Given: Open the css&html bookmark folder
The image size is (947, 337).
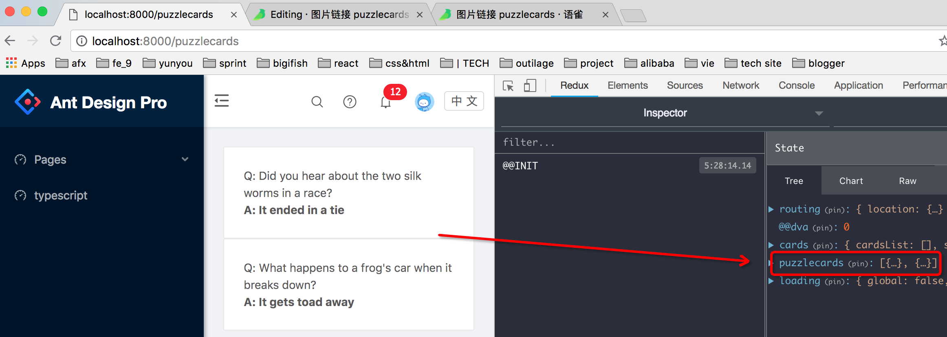Looking at the screenshot, I should pyautogui.click(x=399, y=63).
